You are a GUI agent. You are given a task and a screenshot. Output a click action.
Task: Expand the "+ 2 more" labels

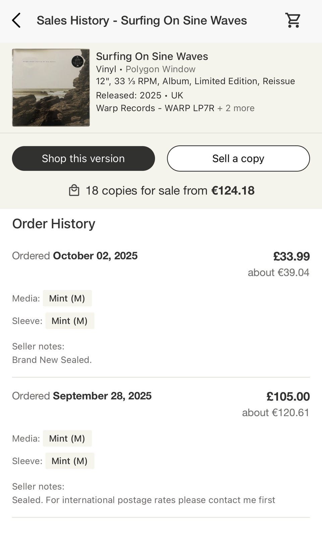236,108
